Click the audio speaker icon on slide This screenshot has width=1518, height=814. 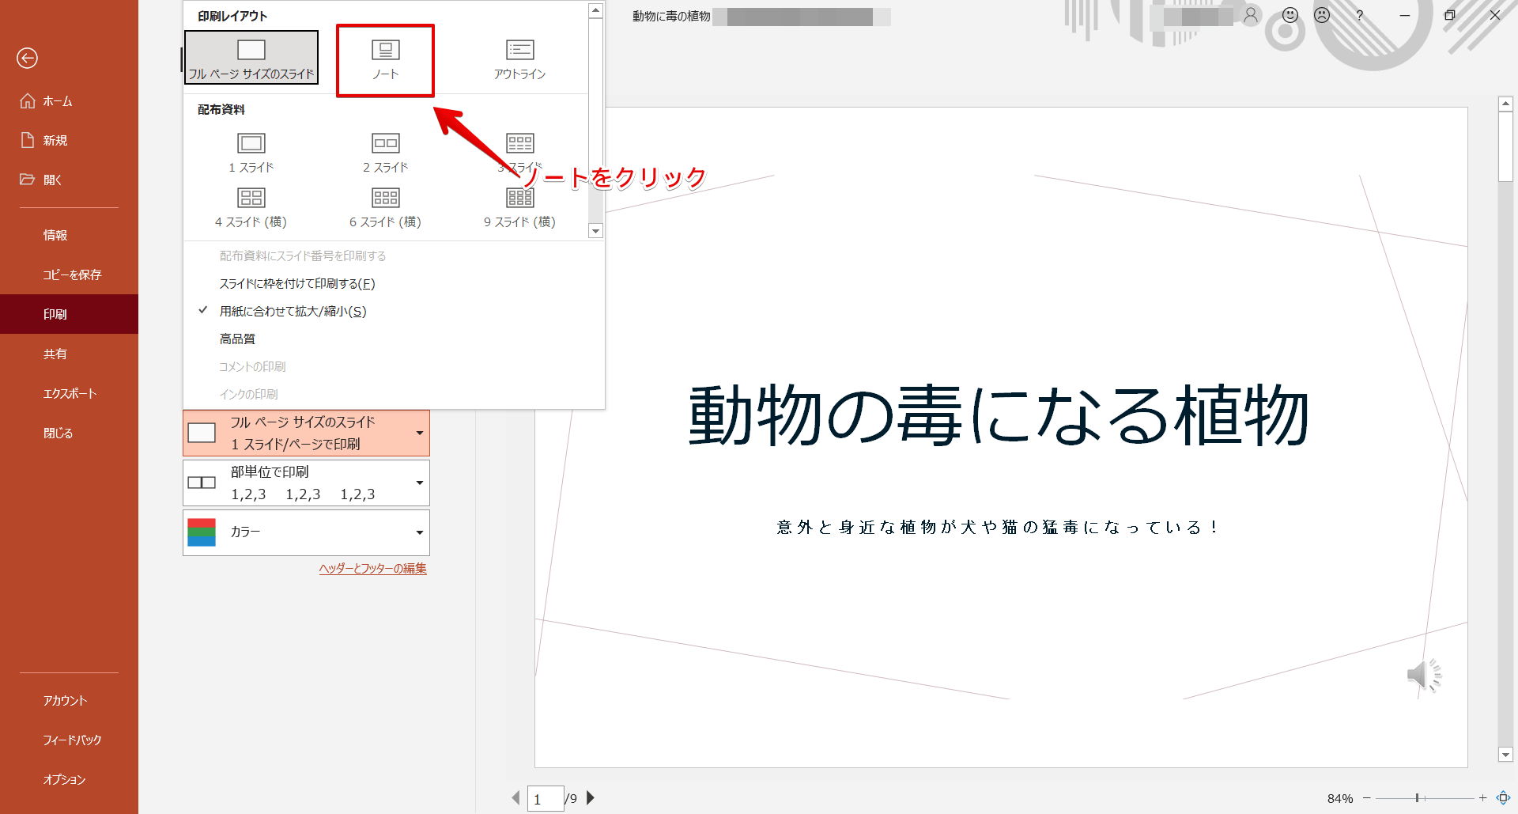point(1424,676)
